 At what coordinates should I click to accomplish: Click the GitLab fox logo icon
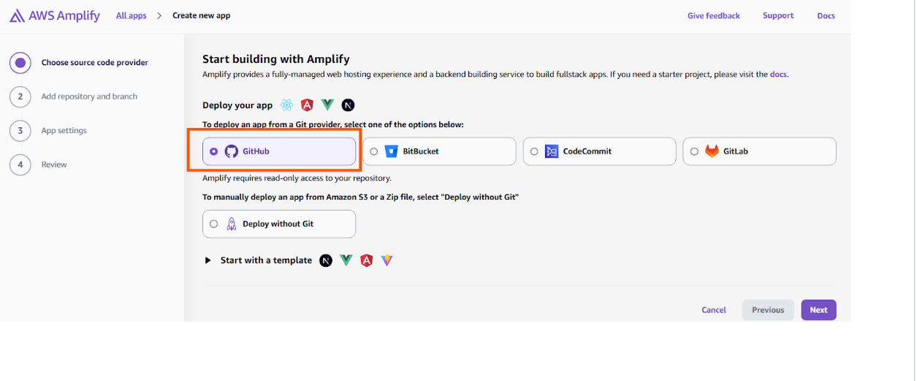[712, 151]
